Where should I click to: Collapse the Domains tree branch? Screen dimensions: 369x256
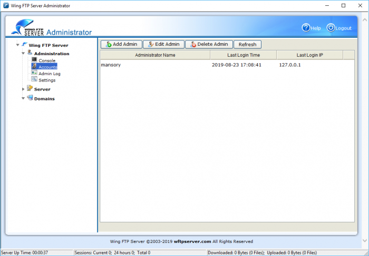(23, 98)
